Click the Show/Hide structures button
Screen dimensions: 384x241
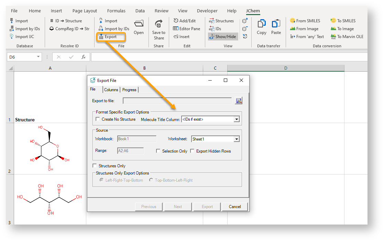click(222, 37)
